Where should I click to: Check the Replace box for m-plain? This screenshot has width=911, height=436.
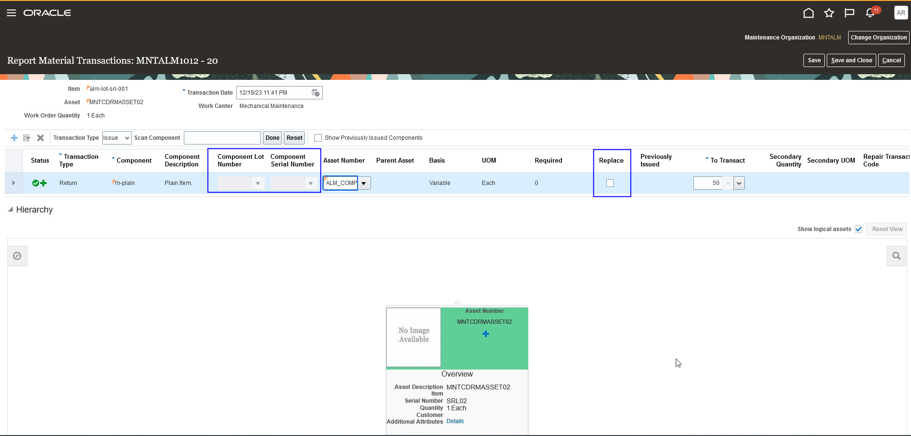(610, 183)
